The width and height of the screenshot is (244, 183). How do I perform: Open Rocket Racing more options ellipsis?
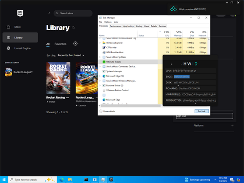point(68,98)
